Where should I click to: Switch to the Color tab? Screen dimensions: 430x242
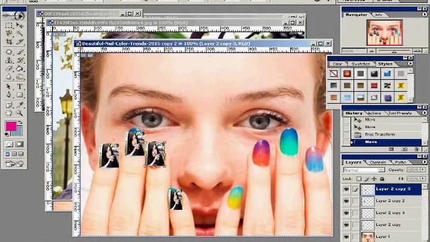pos(337,64)
